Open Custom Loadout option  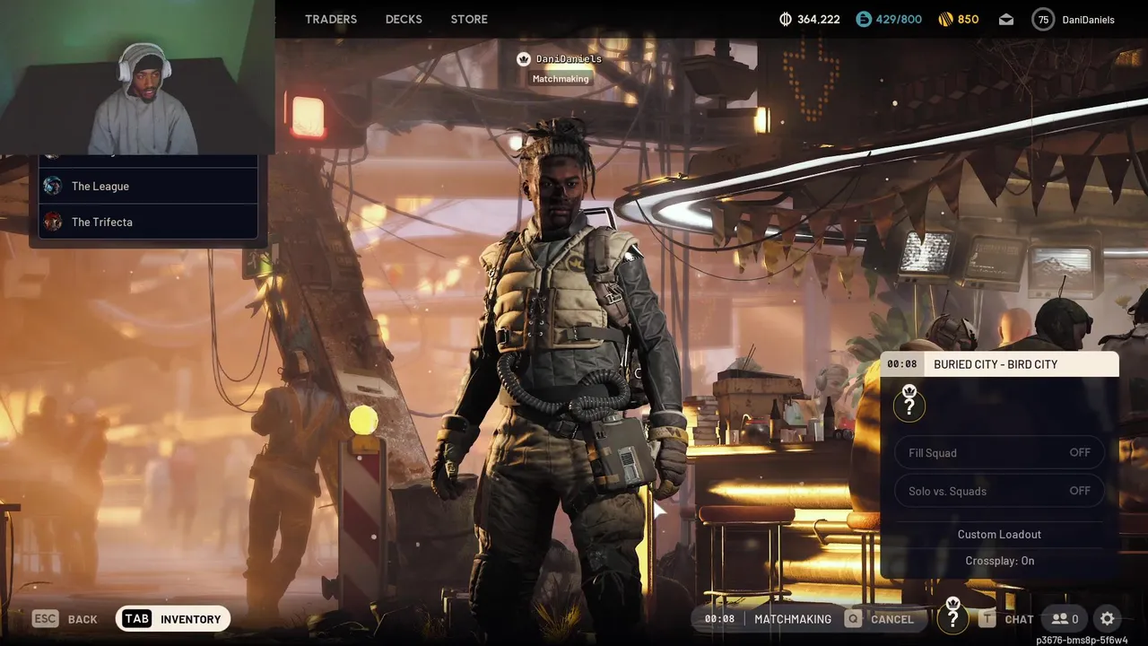(x=999, y=534)
